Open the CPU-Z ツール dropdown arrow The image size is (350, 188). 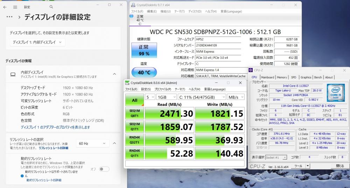(x=308, y=166)
